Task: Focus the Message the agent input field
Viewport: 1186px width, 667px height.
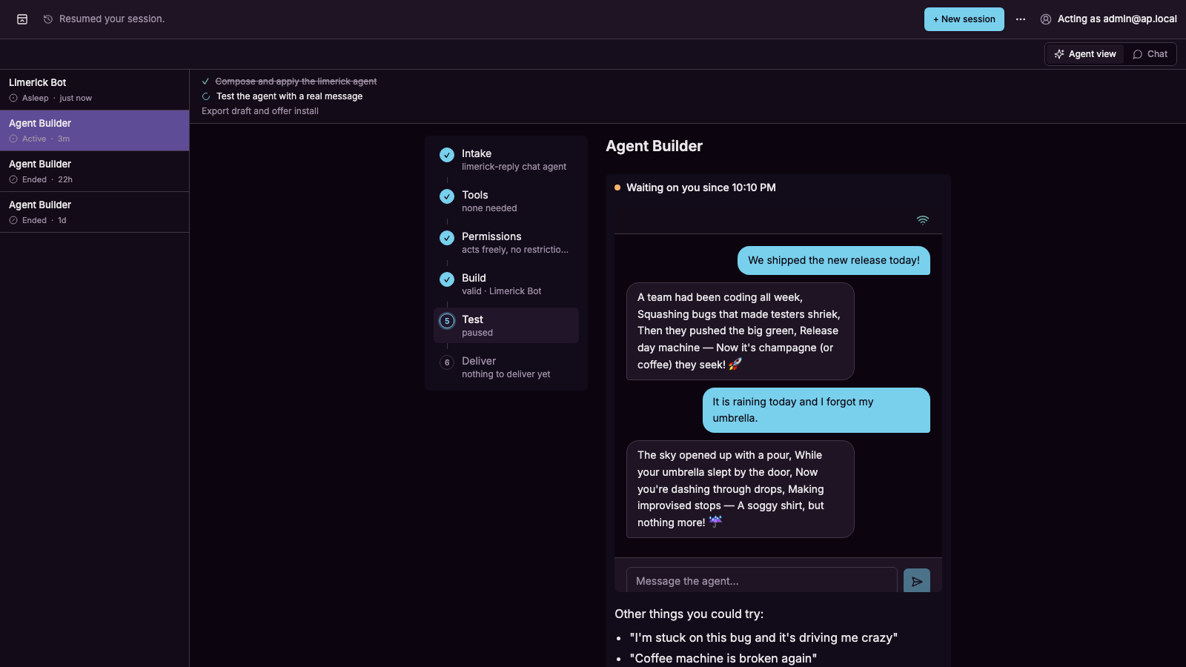Action: [x=762, y=581]
